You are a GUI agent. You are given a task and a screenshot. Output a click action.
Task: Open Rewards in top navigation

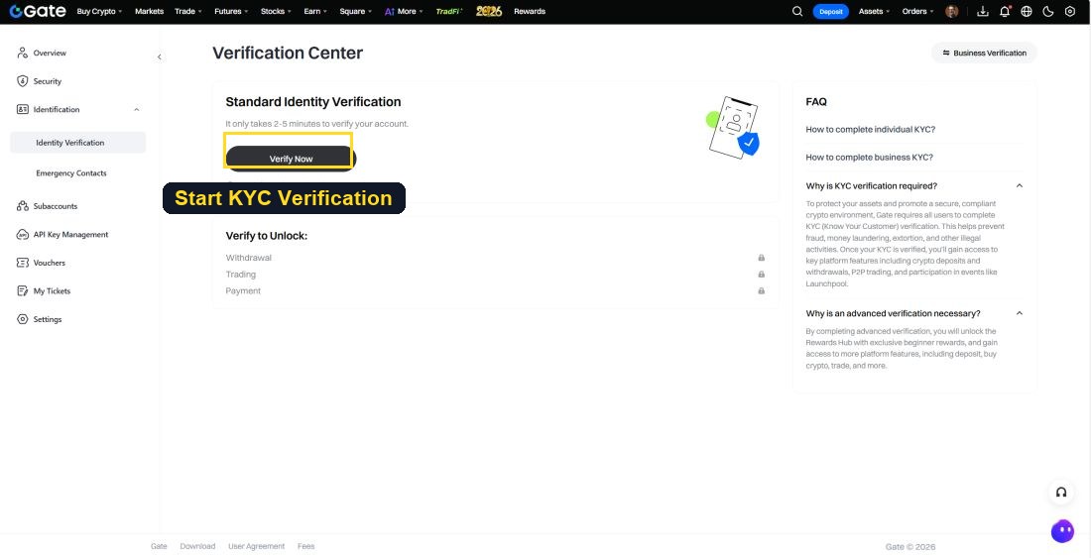click(x=530, y=11)
